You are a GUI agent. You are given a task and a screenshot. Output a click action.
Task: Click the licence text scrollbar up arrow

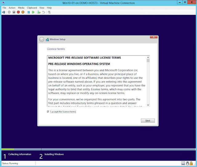click(x=148, y=57)
